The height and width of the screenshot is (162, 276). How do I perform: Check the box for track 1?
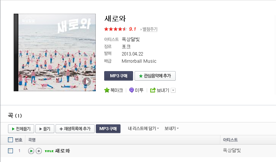(x=10, y=151)
